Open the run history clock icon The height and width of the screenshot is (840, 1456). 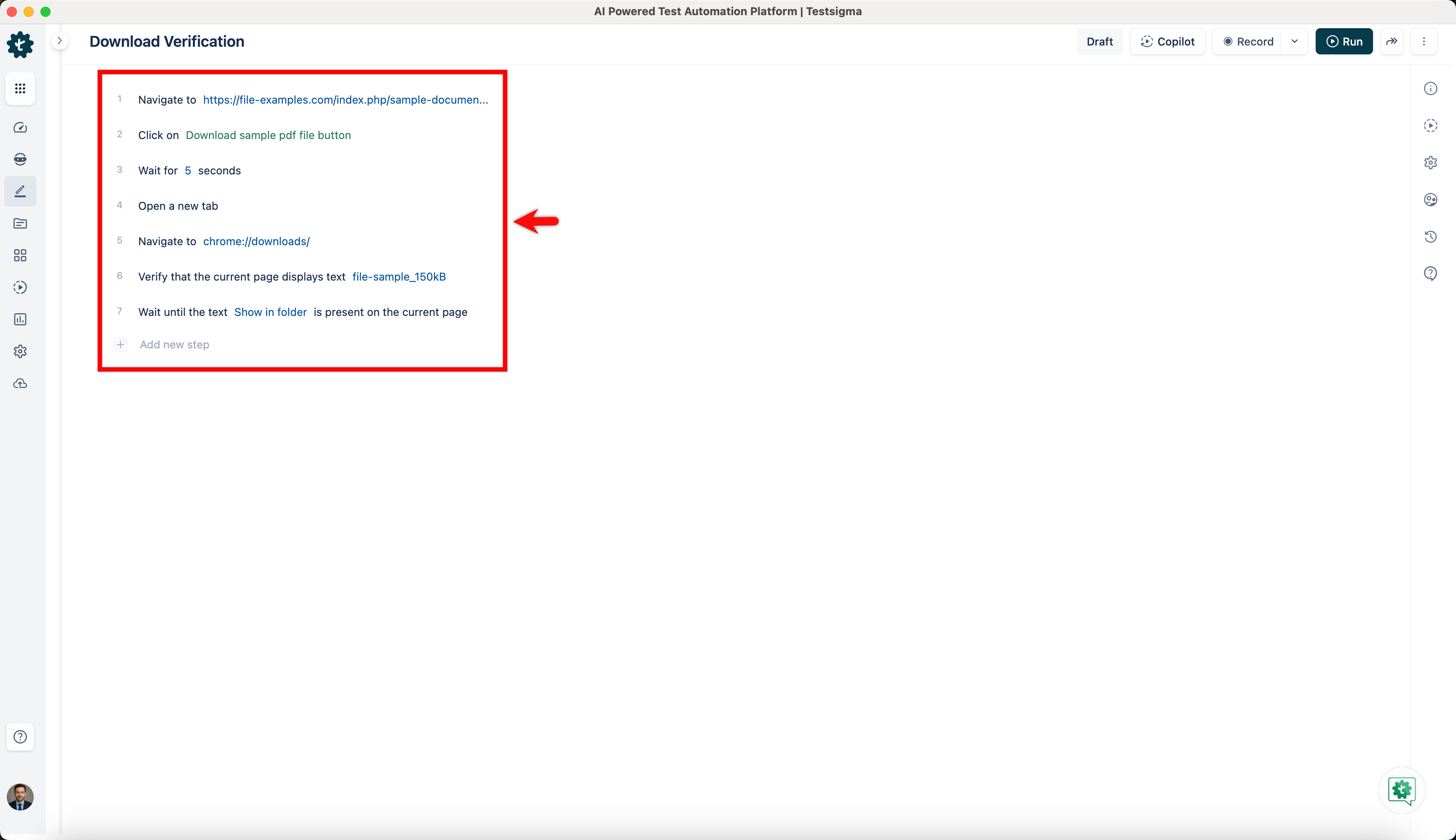point(1430,236)
